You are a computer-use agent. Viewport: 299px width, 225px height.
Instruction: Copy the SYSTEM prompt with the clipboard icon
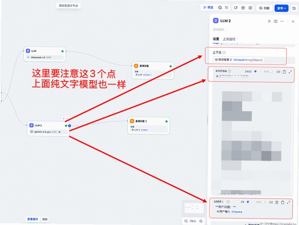click(x=284, y=72)
